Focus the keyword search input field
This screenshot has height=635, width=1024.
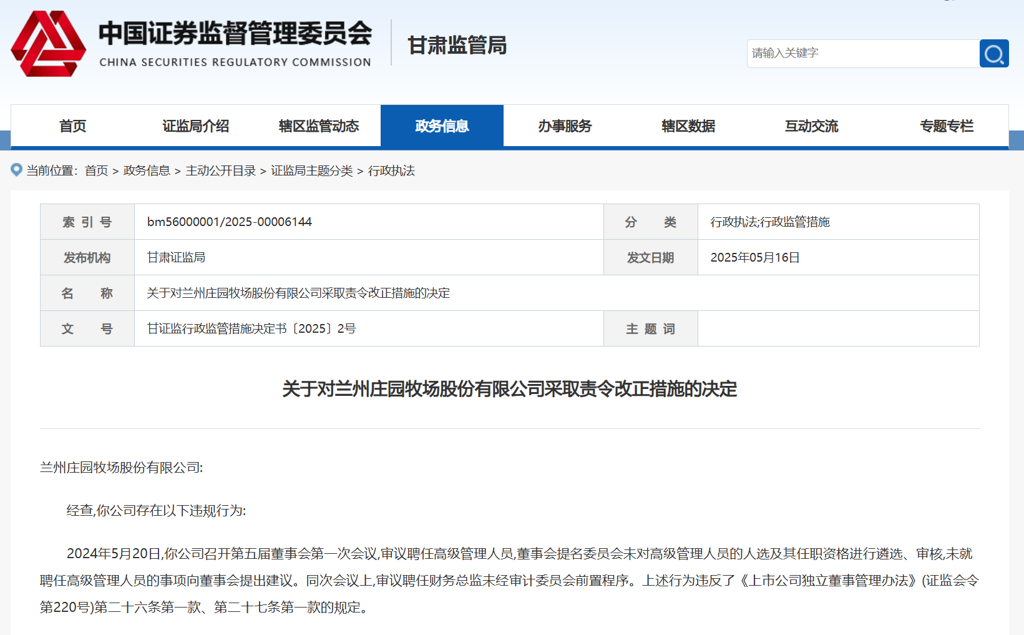pyautogui.click(x=863, y=54)
